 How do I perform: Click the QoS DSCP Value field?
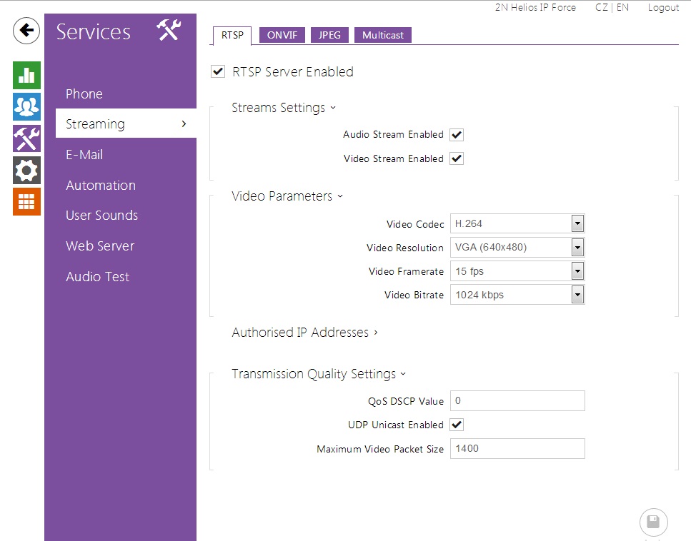pos(517,401)
